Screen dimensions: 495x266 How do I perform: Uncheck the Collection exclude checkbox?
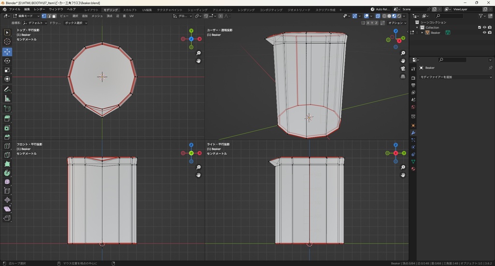480,28
